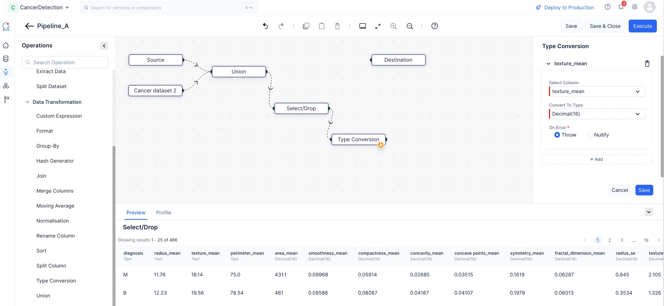Image resolution: width=664 pixels, height=306 pixels.
Task: Click the zoom out magnifier icon
Action: (x=410, y=26)
